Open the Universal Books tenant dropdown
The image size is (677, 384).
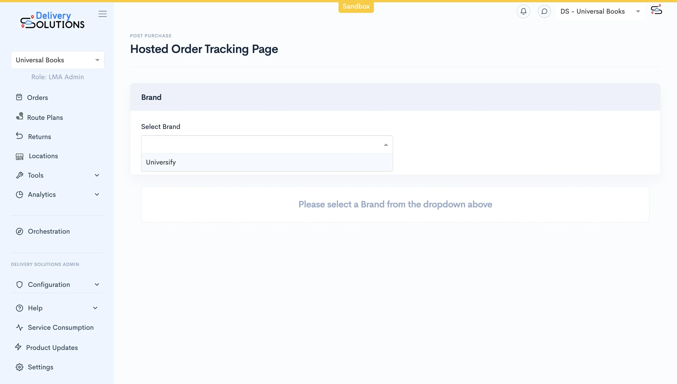(58, 60)
